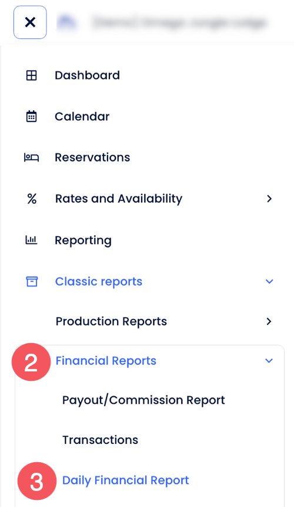Screen dimensions: 294x507
Task: Select Financial Reports label
Action: (106, 361)
